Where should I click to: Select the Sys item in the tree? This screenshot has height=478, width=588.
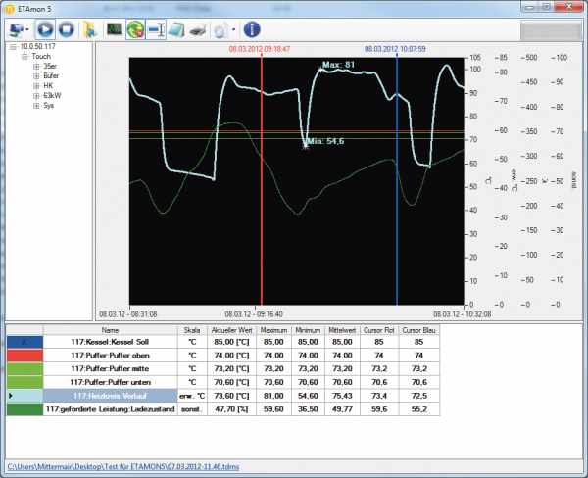(48, 106)
